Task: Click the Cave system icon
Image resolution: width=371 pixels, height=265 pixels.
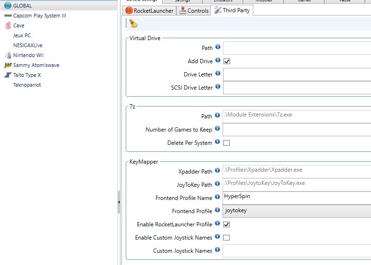Action: coord(8,25)
